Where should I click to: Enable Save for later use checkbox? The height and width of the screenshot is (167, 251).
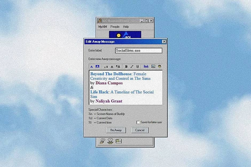(x=138, y=122)
